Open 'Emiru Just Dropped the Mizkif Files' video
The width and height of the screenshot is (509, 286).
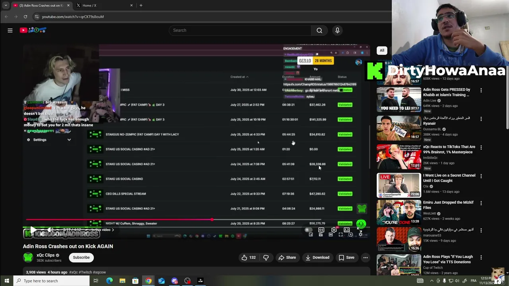pyautogui.click(x=448, y=205)
